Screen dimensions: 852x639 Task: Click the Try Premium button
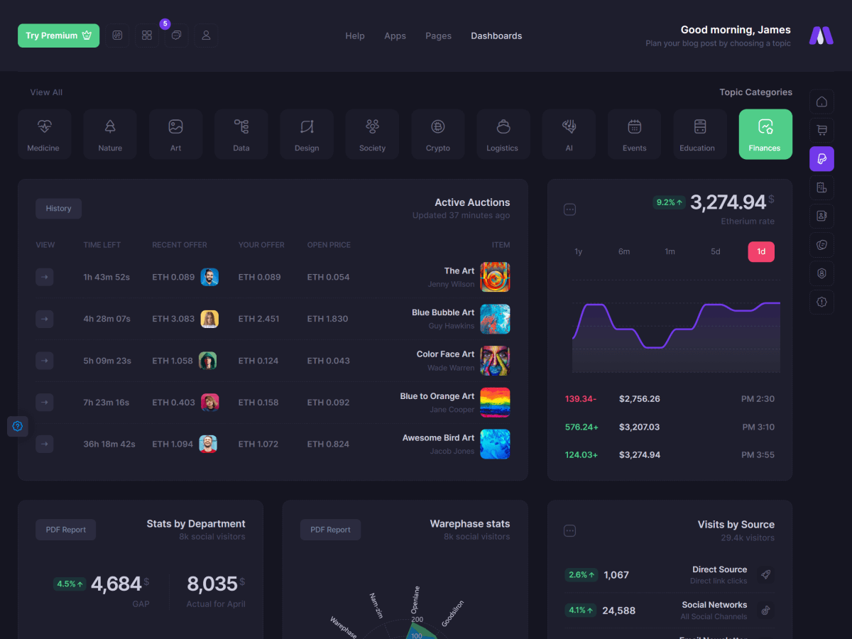(x=58, y=35)
